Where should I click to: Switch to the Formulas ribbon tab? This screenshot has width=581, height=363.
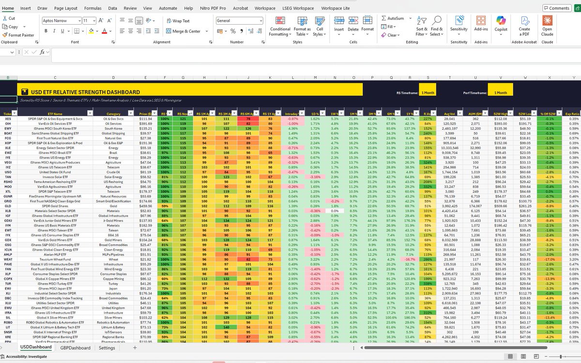pos(92,8)
